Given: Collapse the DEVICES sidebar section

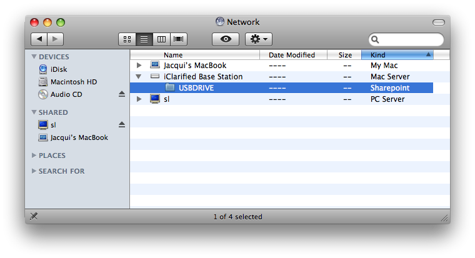Looking at the screenshot, I should (x=34, y=57).
